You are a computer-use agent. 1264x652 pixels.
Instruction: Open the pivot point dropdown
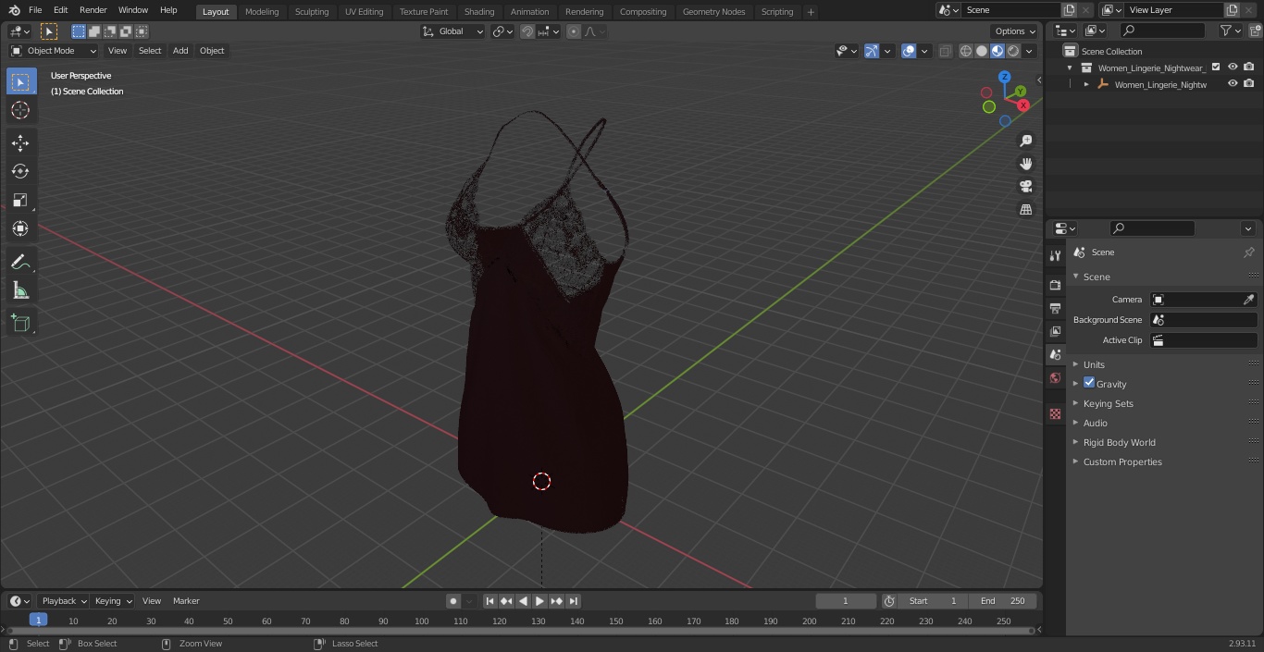502,31
